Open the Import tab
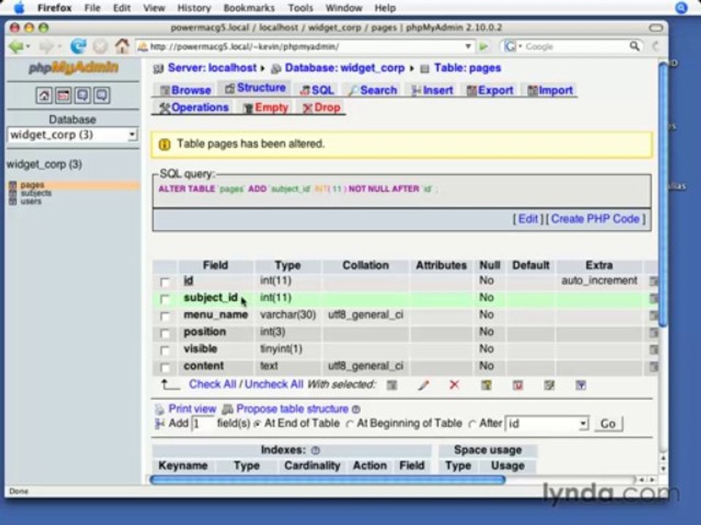This screenshot has height=525, width=701. click(x=550, y=90)
